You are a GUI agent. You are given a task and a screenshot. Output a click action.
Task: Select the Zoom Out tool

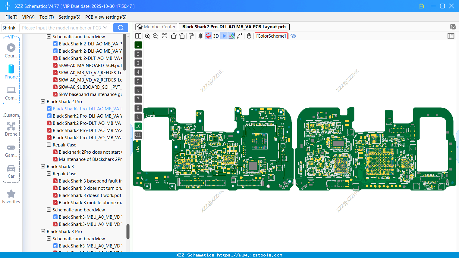155,36
